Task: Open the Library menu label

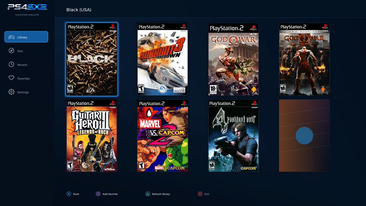Action: tap(22, 37)
